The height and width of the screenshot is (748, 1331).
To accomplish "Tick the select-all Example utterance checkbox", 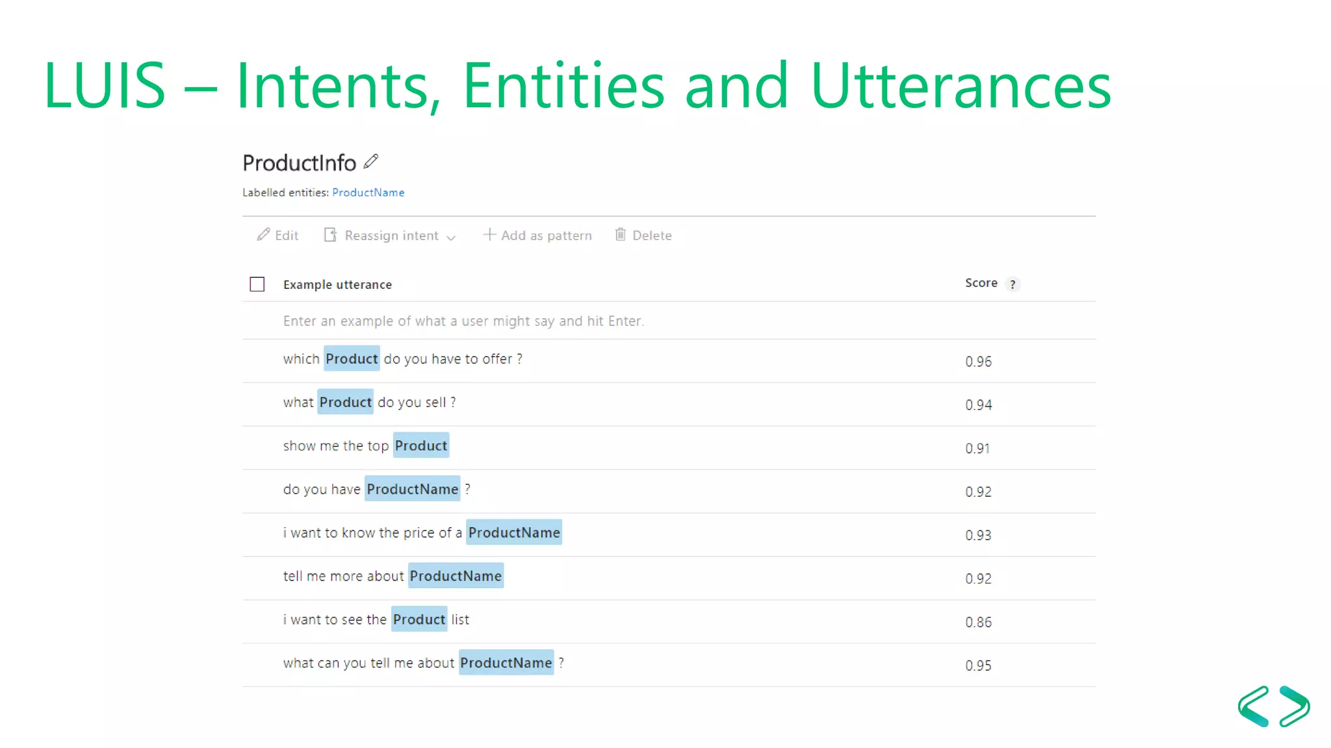I will coord(257,284).
